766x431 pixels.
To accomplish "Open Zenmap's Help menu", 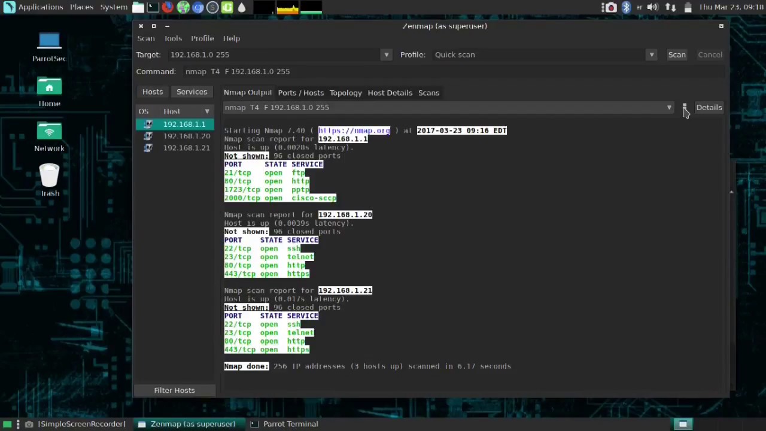I will click(x=232, y=38).
